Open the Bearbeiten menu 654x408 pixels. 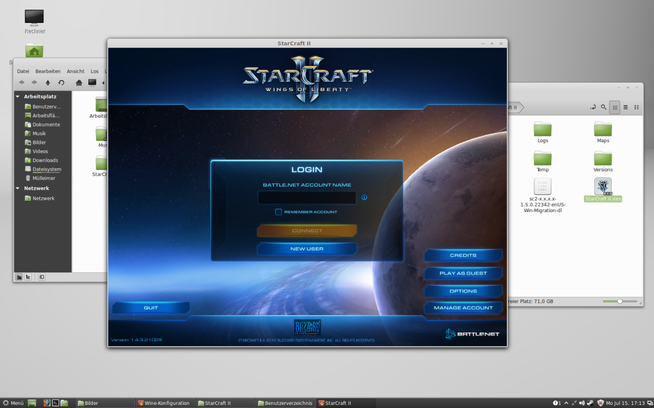(48, 71)
